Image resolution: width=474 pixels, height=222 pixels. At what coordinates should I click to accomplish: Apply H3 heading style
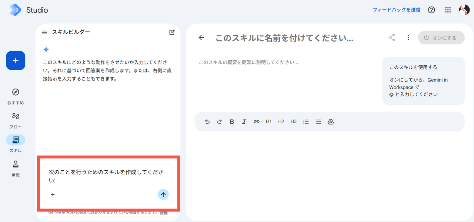pyautogui.click(x=294, y=122)
